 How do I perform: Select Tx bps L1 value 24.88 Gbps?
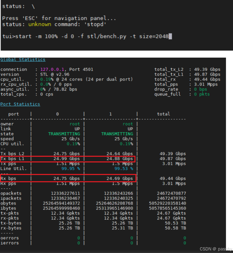coord(120,159)
